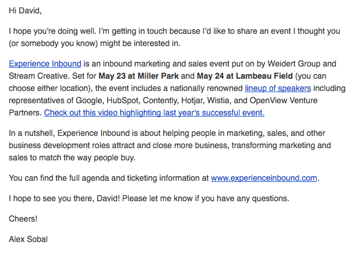
Task: Click the bold "May 24 at Lambeau Field" text
Action: (245, 76)
